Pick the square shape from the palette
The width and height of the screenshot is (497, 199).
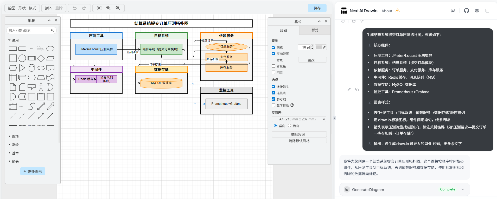pyautogui.click(x=13, y=58)
